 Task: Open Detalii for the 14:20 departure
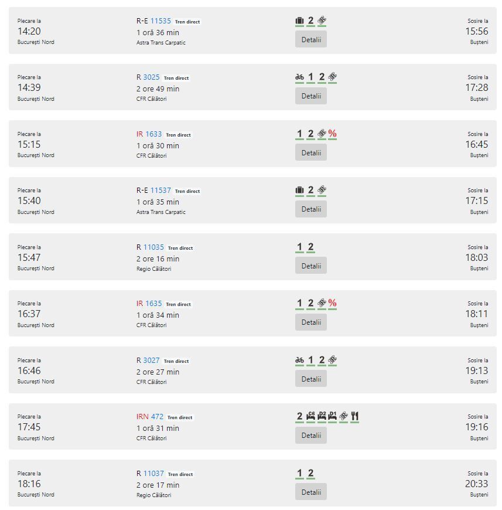click(x=311, y=39)
